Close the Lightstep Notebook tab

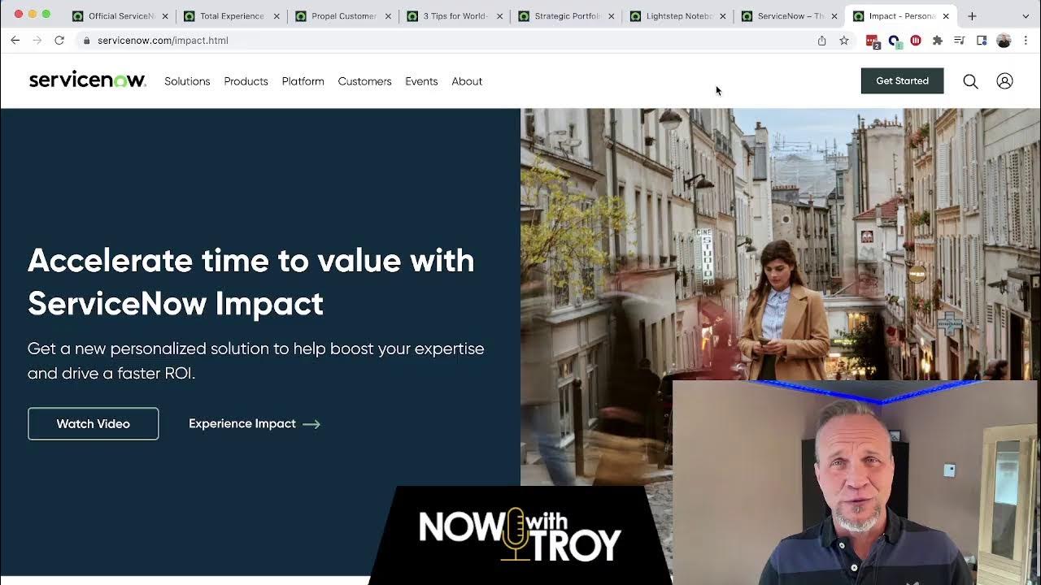[x=722, y=16]
